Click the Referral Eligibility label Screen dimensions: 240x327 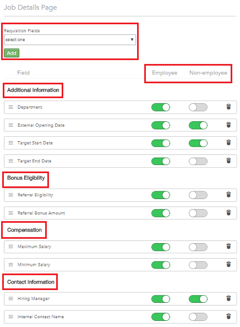click(35, 195)
